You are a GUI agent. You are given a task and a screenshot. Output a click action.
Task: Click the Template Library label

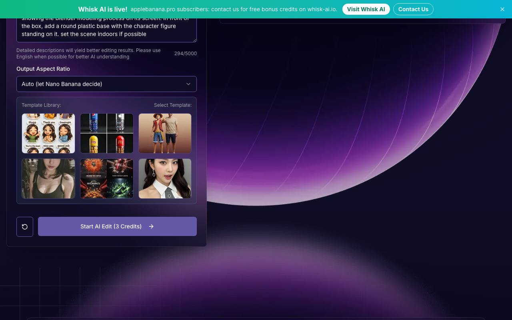click(x=41, y=105)
